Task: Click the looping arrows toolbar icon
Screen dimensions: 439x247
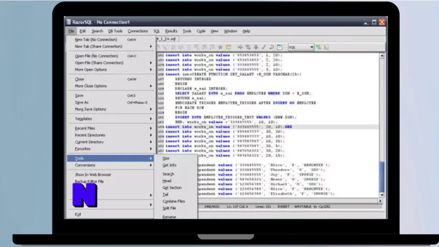Action: point(248,47)
